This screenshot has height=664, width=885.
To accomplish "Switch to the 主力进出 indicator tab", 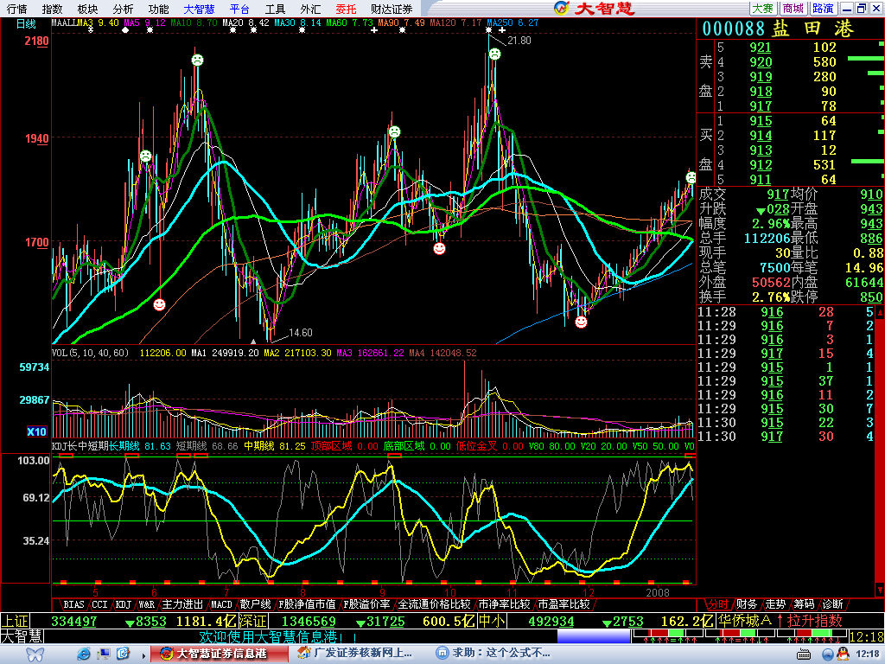I will click(x=182, y=604).
